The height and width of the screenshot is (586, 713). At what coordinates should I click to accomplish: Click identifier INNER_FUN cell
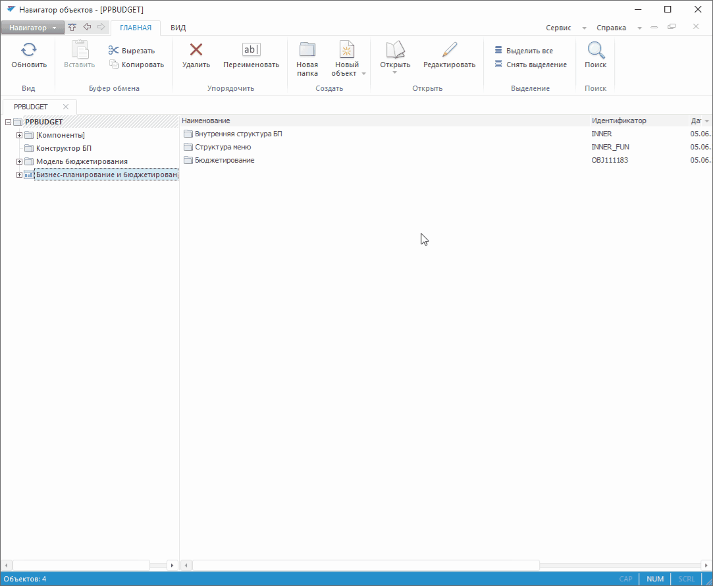610,147
